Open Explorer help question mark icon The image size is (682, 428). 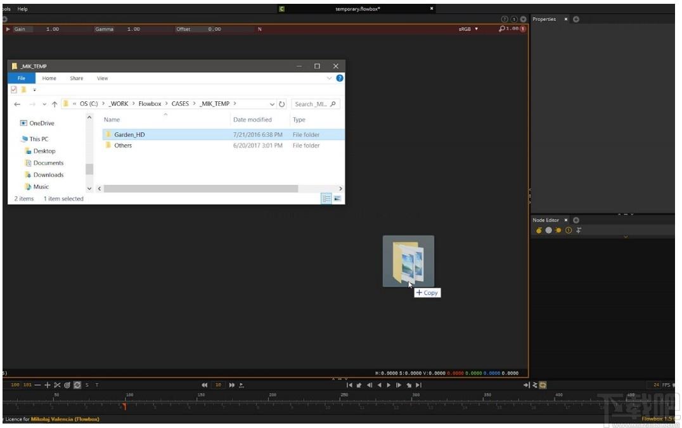click(340, 79)
